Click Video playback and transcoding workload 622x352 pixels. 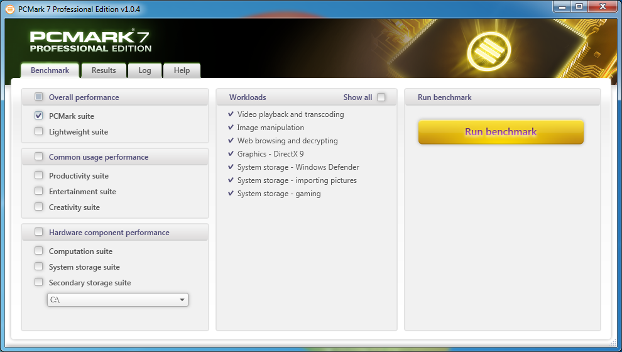(286, 114)
